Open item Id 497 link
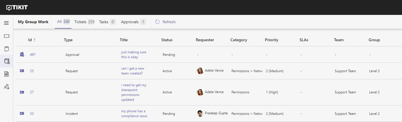 pyautogui.click(x=33, y=54)
